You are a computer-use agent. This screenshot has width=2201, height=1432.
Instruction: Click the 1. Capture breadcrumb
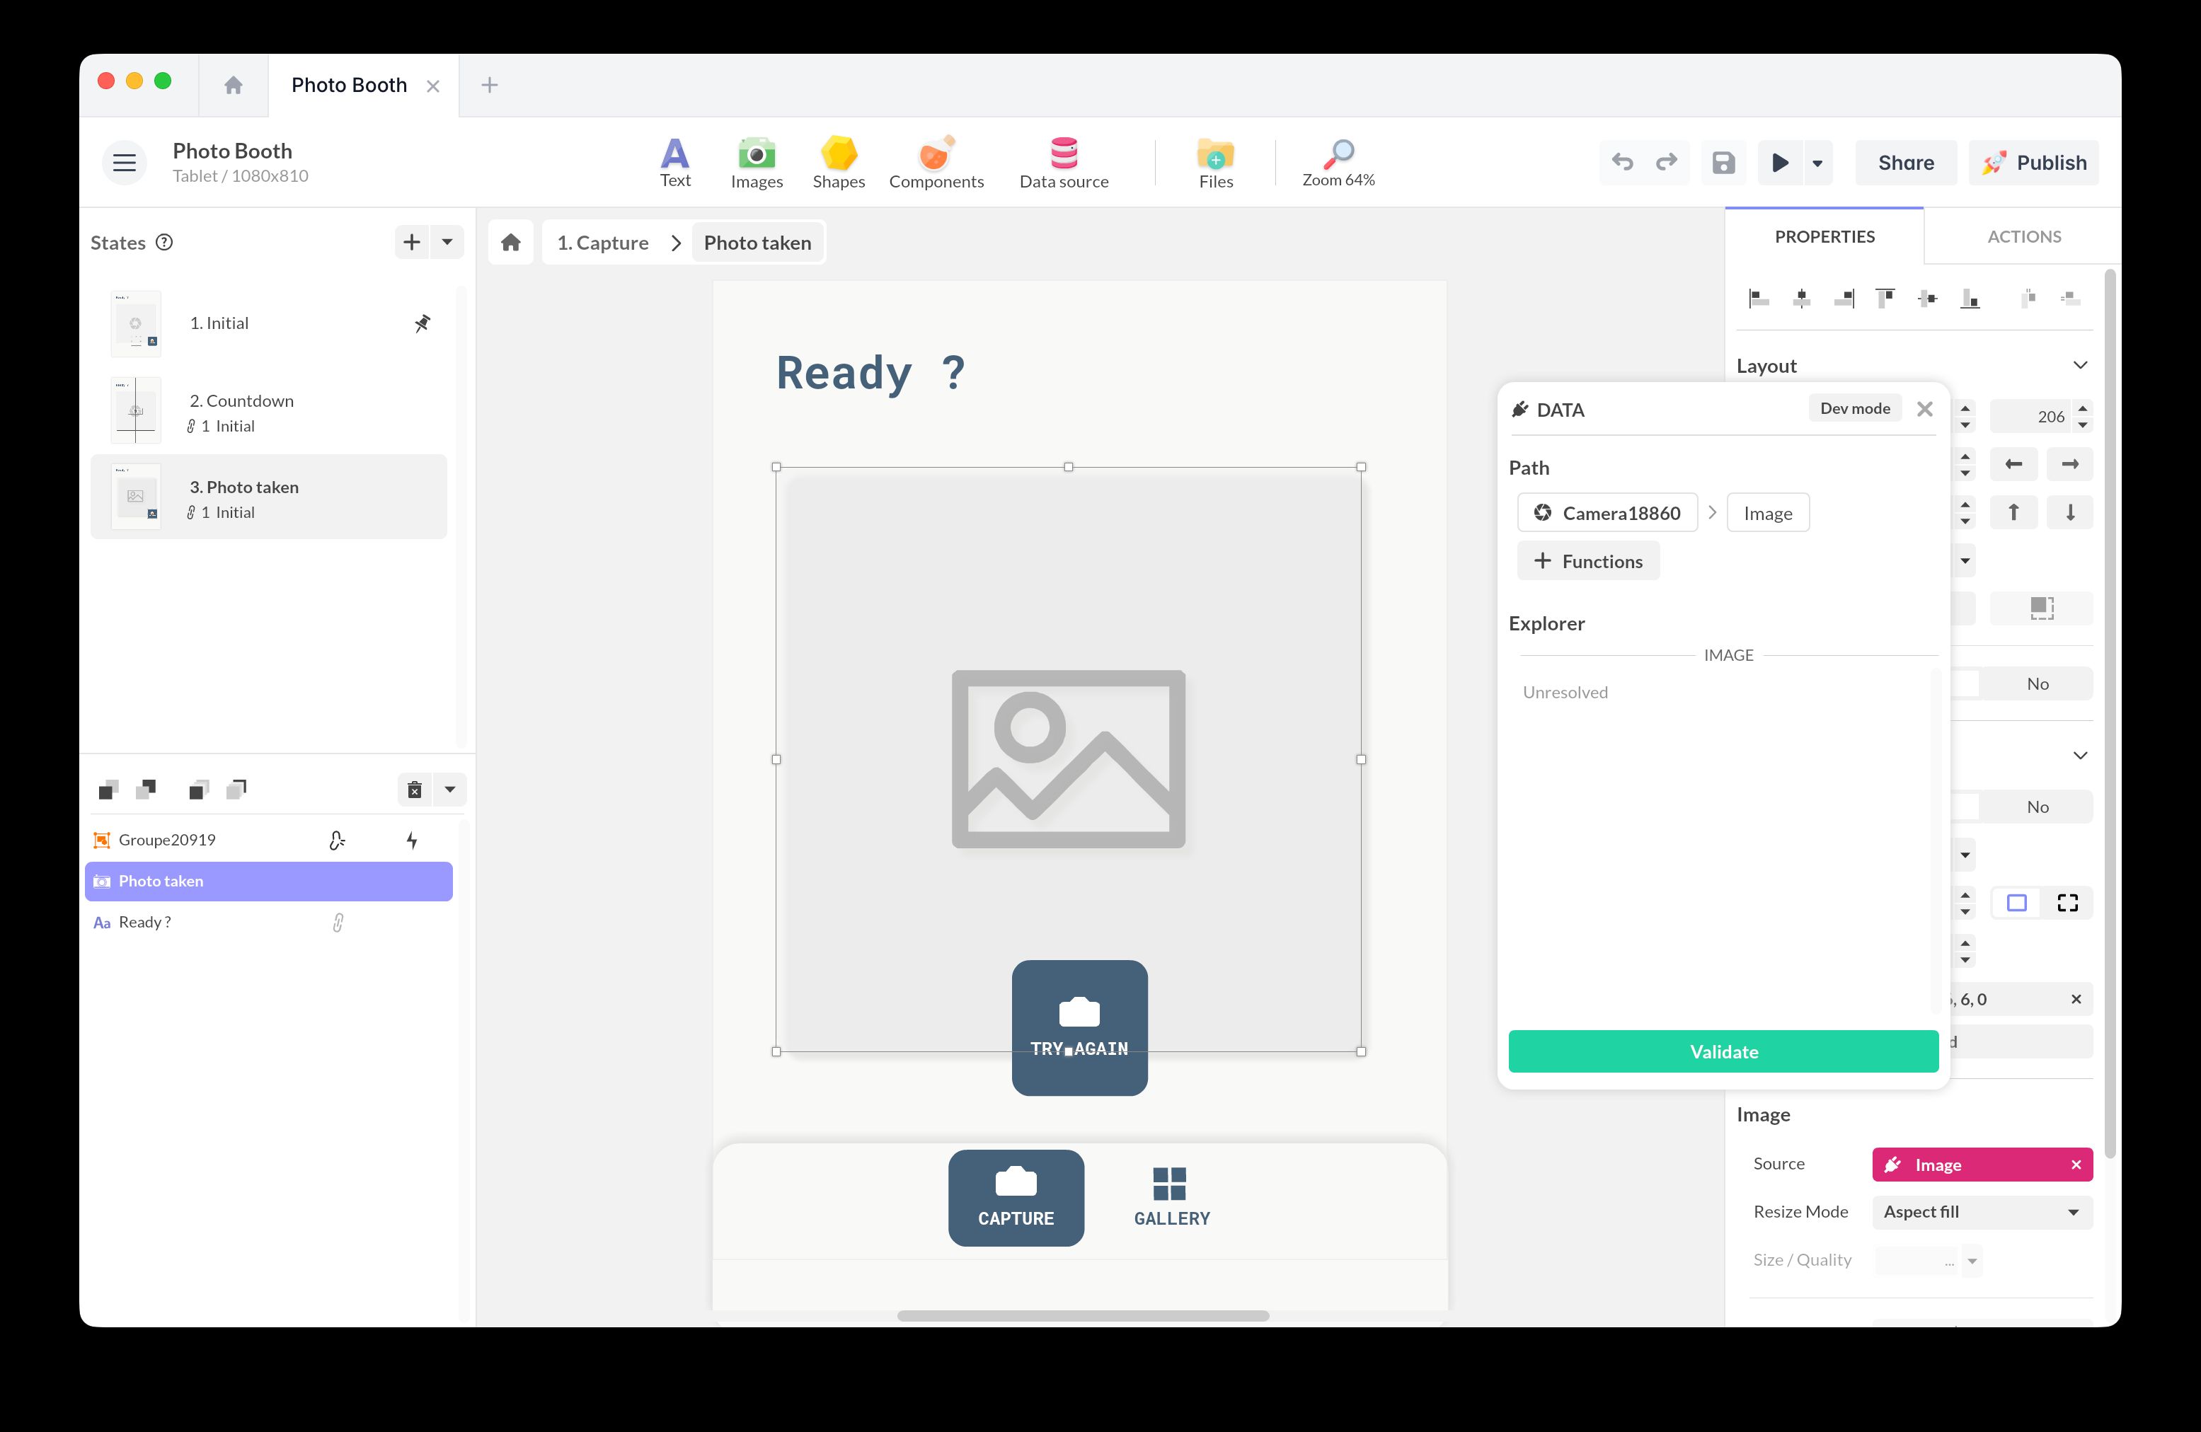click(x=603, y=242)
